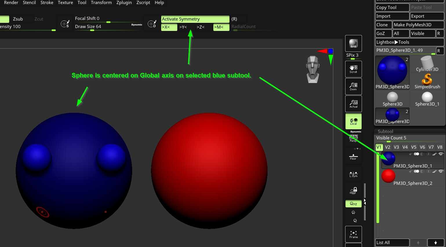Click union boolean icon on PM3D_Sphere3D_1
Screen dimensions: 446x247
coord(416,154)
